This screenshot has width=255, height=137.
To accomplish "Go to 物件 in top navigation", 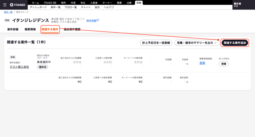I will [x=64, y=3].
